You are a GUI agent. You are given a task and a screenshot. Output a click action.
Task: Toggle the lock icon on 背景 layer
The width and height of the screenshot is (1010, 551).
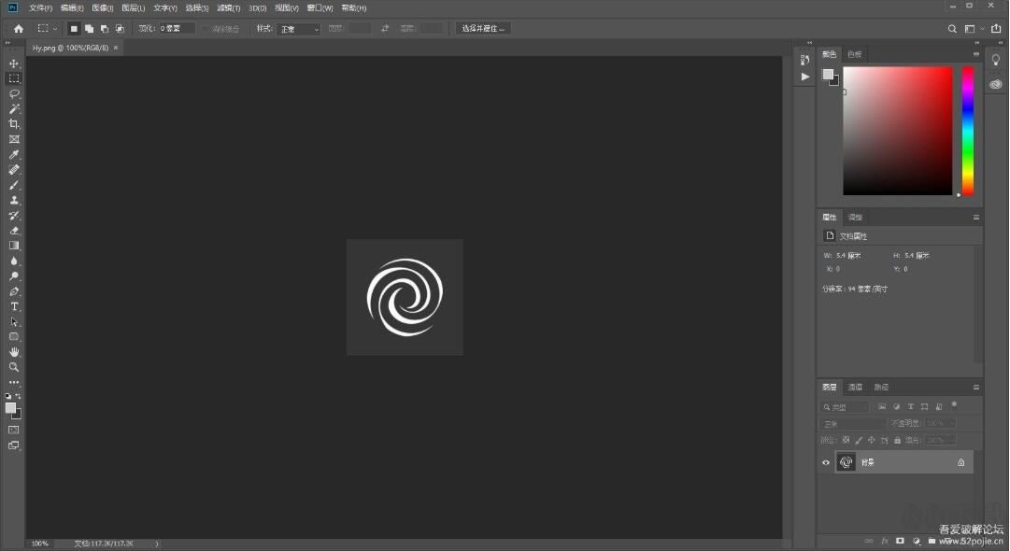pyautogui.click(x=960, y=462)
